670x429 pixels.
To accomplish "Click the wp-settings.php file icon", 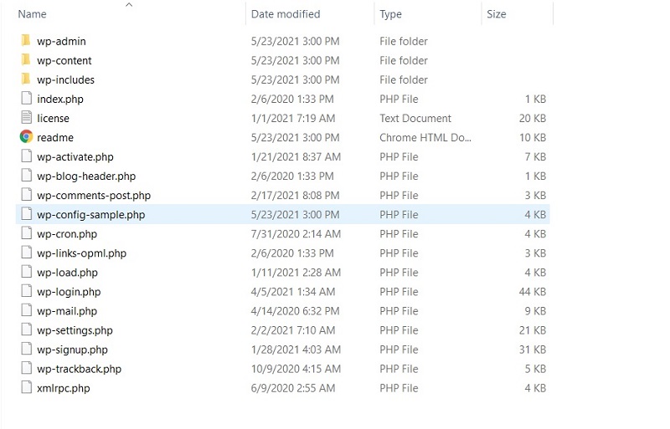I will pos(27,329).
